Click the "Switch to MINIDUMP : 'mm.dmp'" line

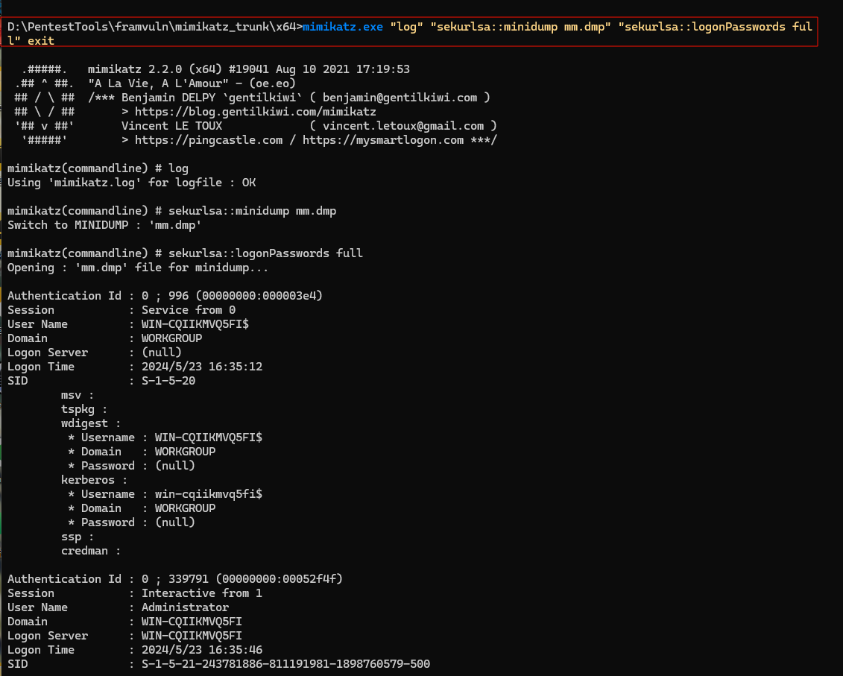pos(104,225)
